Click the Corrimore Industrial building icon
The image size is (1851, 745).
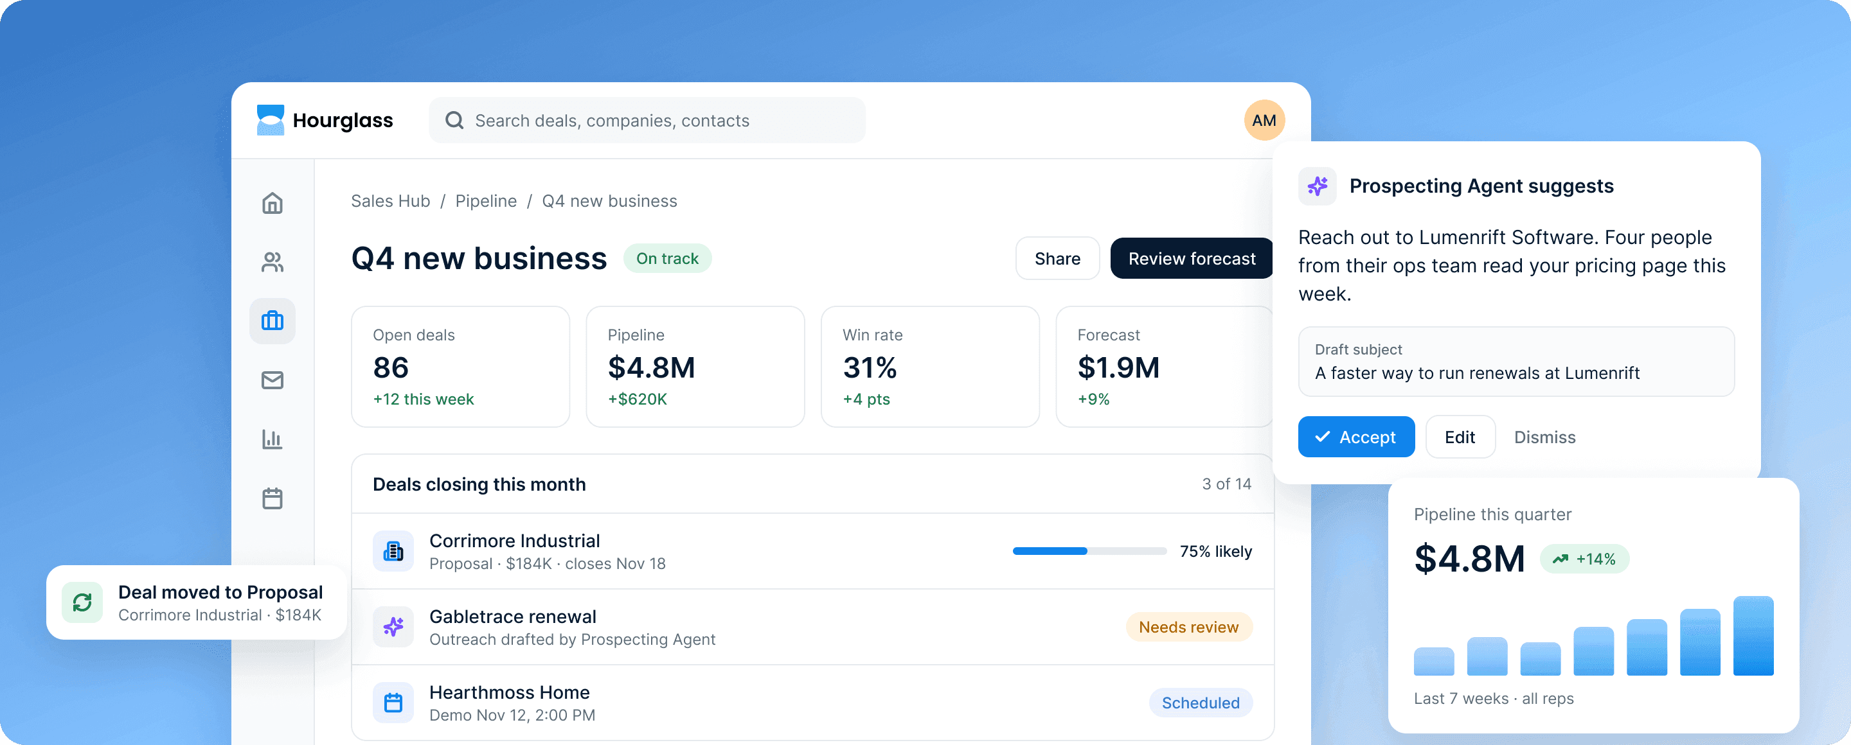393,551
